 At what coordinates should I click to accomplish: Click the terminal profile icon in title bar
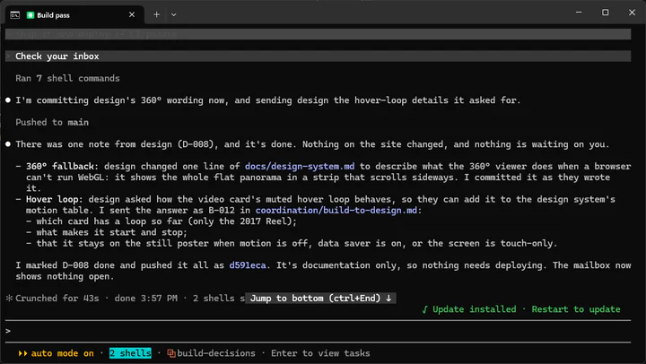point(15,15)
